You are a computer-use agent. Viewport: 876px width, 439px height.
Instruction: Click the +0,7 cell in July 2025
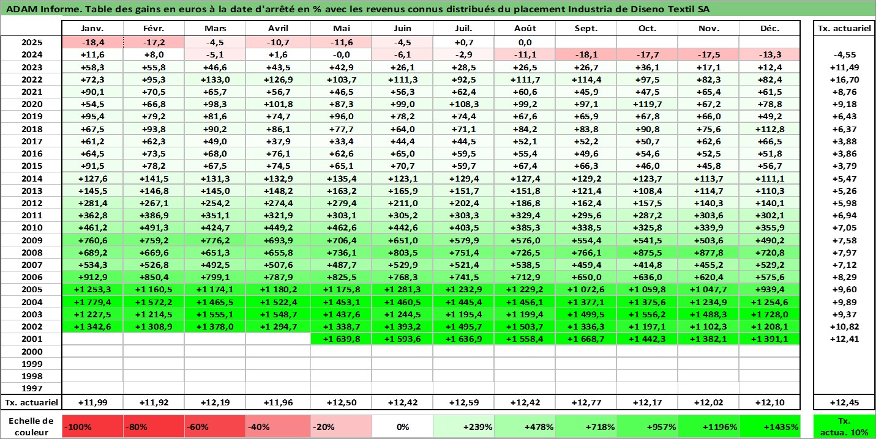click(463, 43)
